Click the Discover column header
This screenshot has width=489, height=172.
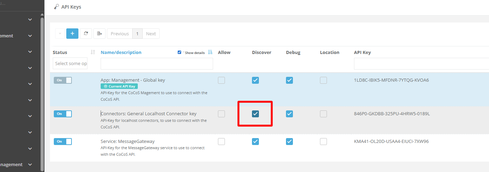pos(262,52)
